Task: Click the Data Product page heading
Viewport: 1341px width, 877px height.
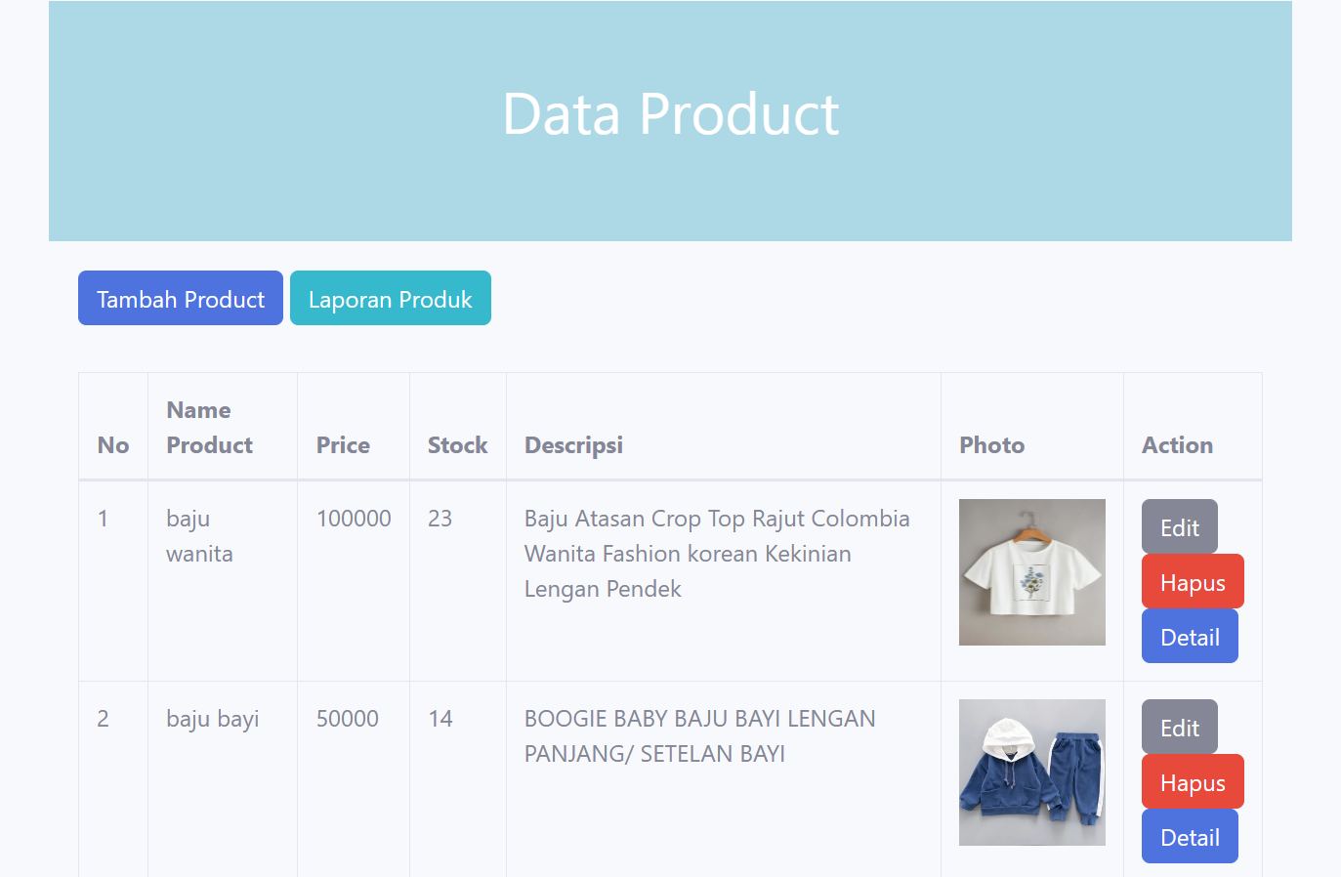Action: (670, 114)
